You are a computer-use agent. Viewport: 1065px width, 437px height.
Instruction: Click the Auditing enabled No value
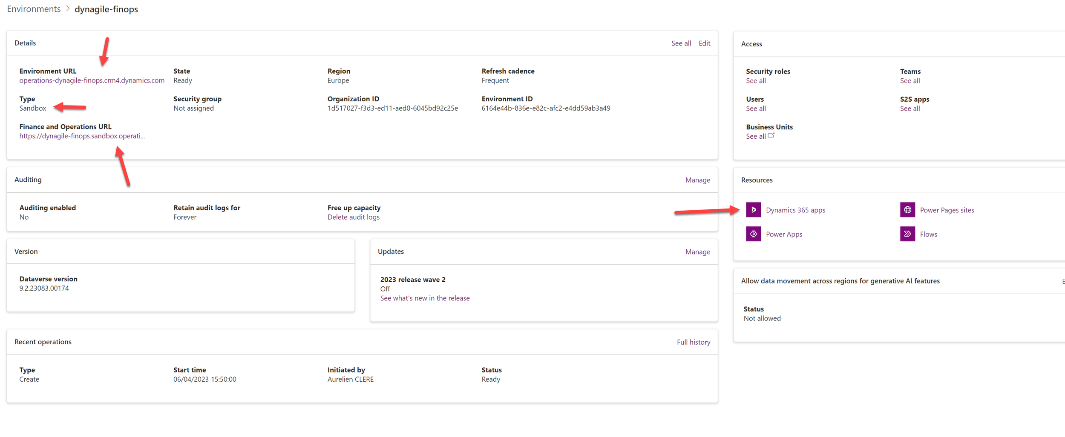[24, 217]
